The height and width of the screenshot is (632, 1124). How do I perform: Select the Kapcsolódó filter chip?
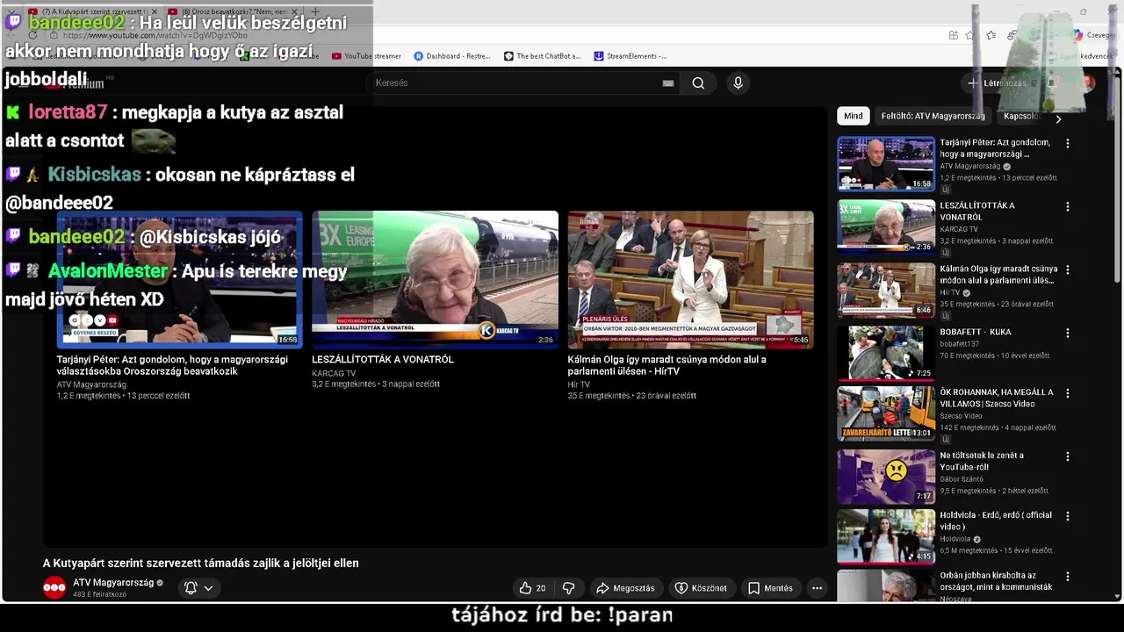[x=1021, y=116]
